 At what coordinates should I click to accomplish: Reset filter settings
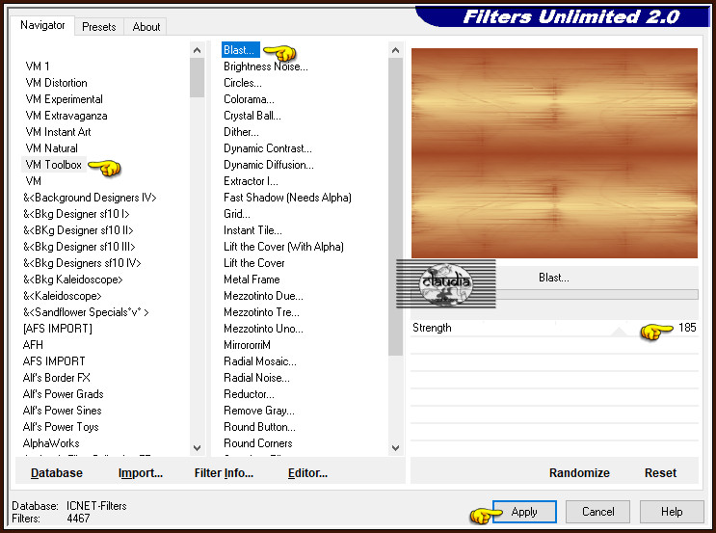pos(660,472)
